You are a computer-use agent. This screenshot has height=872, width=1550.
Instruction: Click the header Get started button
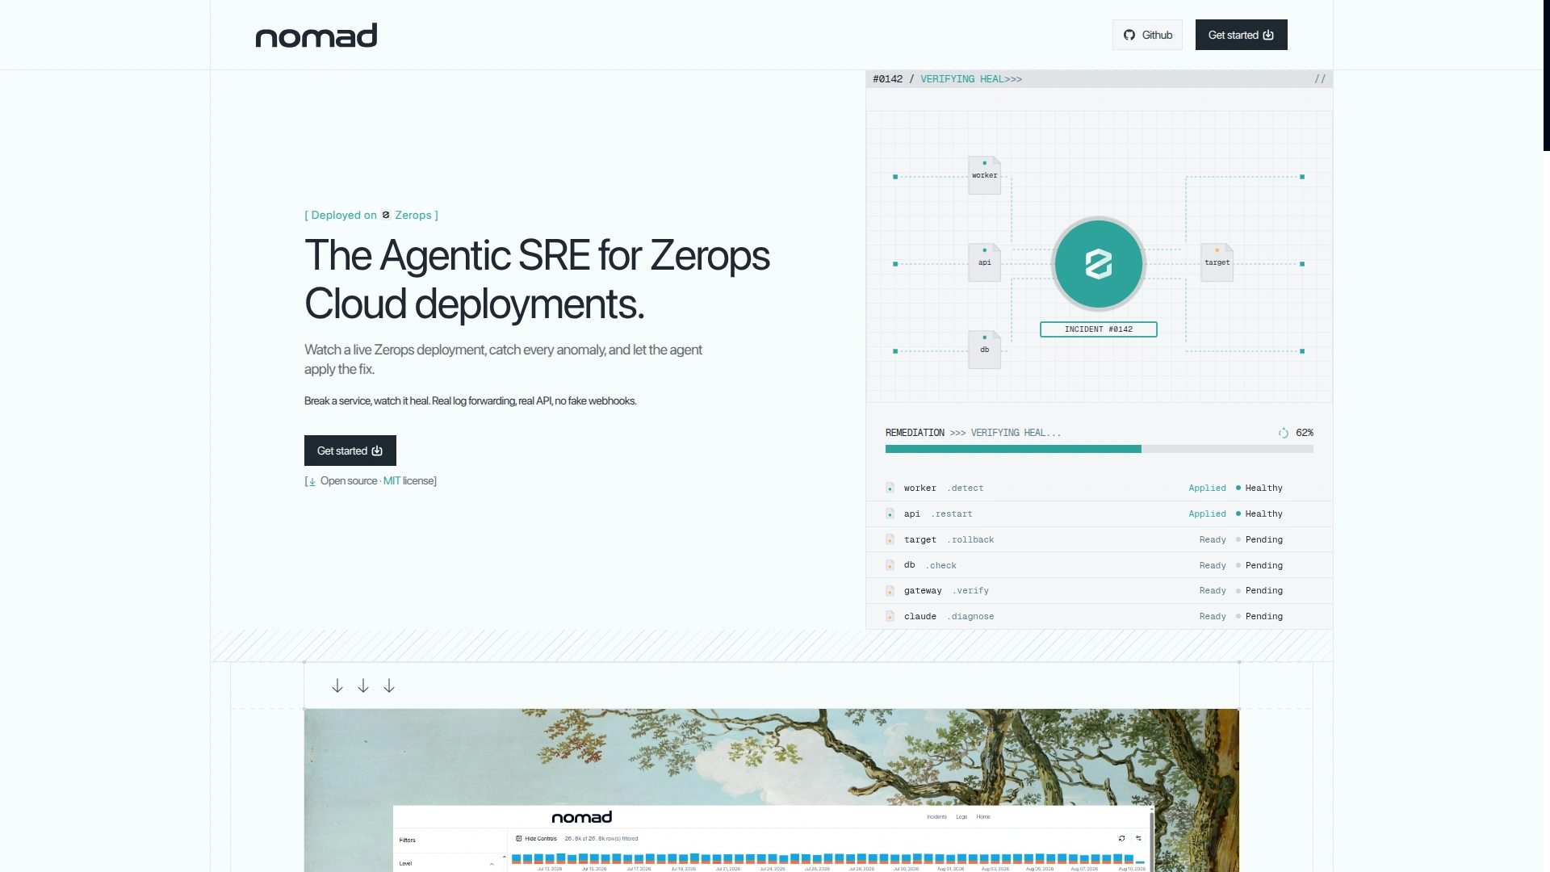tap(1241, 35)
